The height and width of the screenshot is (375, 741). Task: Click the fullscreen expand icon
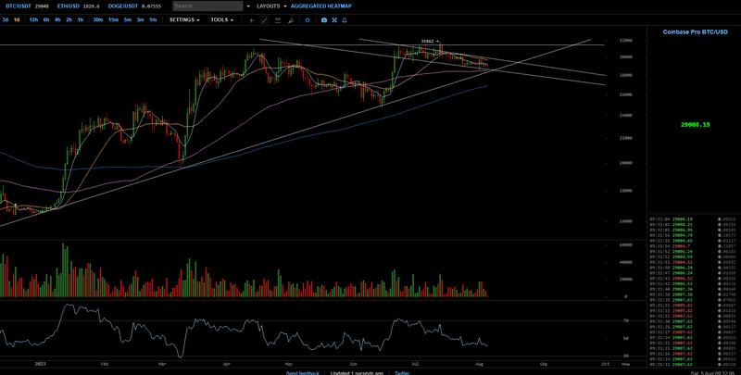[x=334, y=20]
